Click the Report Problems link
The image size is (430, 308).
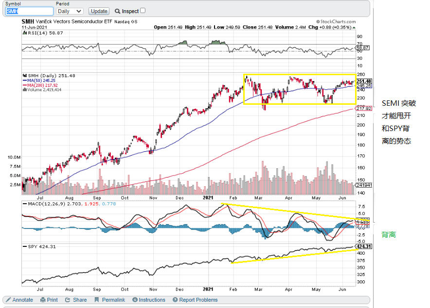198,300
